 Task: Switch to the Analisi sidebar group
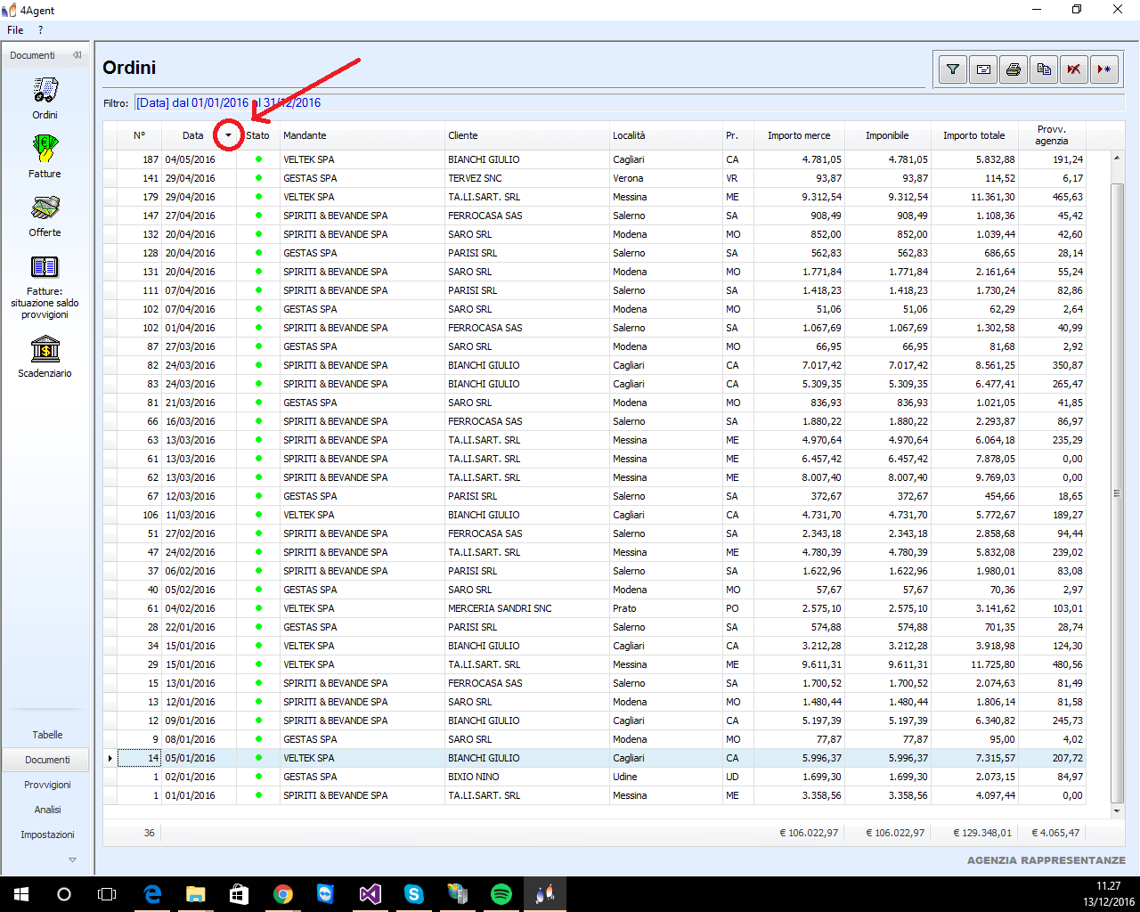pyautogui.click(x=47, y=810)
